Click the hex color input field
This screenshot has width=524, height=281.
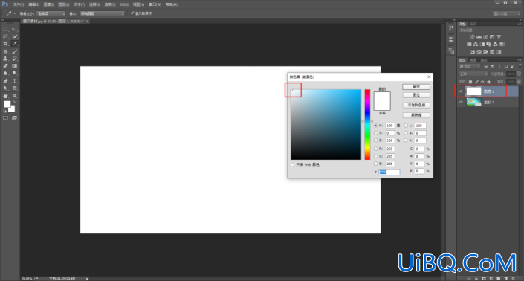[x=389, y=172]
